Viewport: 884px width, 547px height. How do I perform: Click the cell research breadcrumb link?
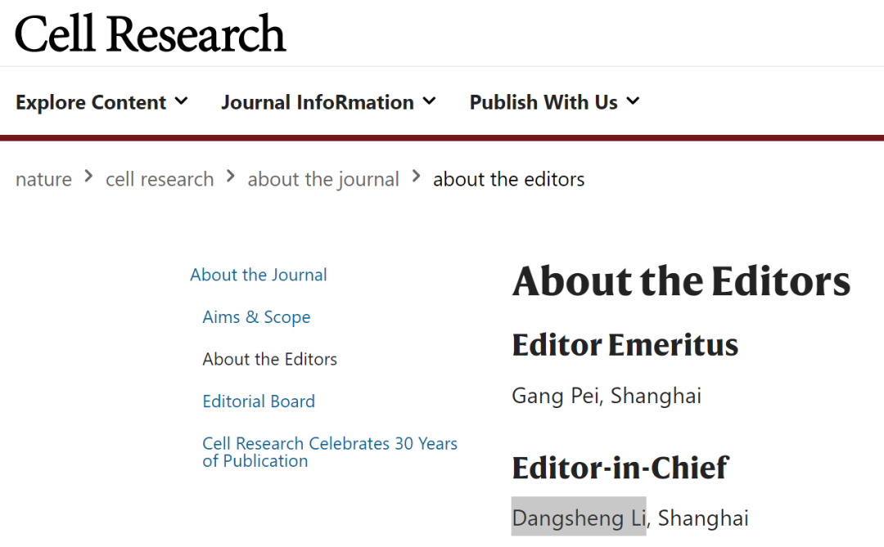point(160,179)
